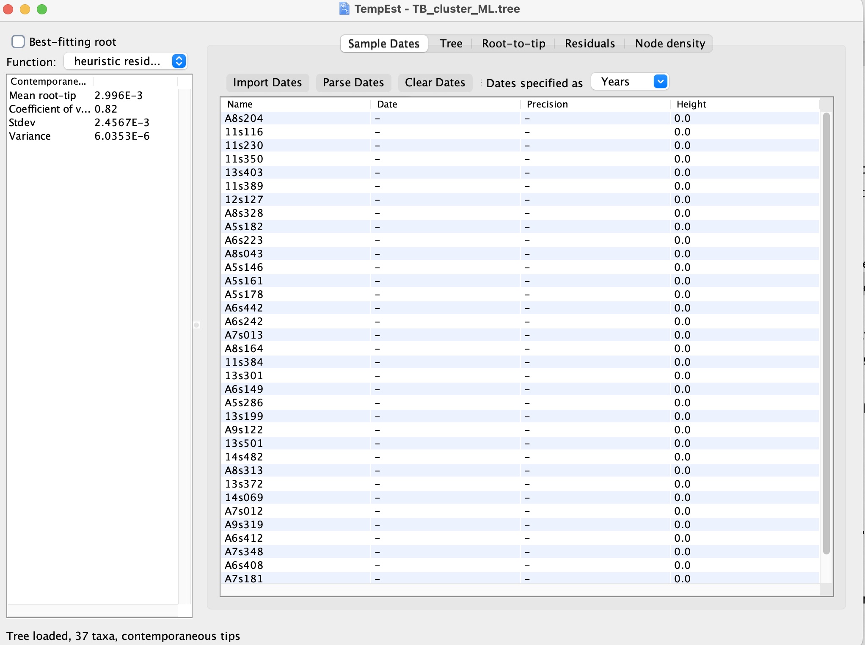This screenshot has height=645, width=865.
Task: Select the 14s482 taxon row
Action: point(520,457)
